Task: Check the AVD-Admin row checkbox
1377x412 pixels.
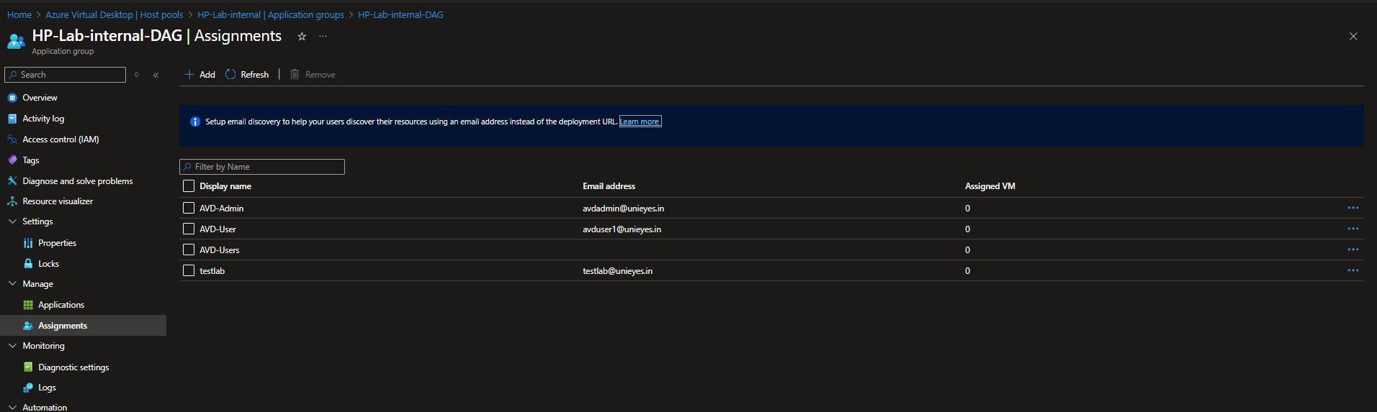Action: point(189,208)
